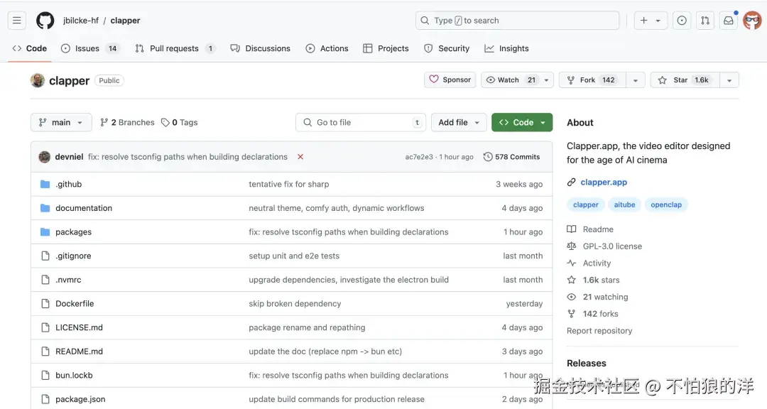Open the latest commit message link

click(x=187, y=156)
